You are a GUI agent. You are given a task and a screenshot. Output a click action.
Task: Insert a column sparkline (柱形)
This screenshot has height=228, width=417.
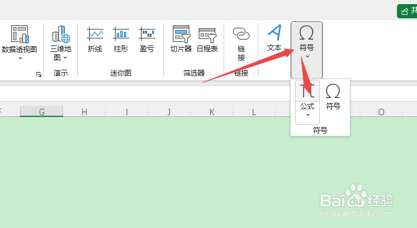[121, 40]
